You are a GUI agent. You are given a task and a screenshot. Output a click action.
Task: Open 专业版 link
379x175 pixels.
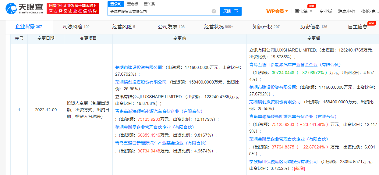tap(325, 11)
